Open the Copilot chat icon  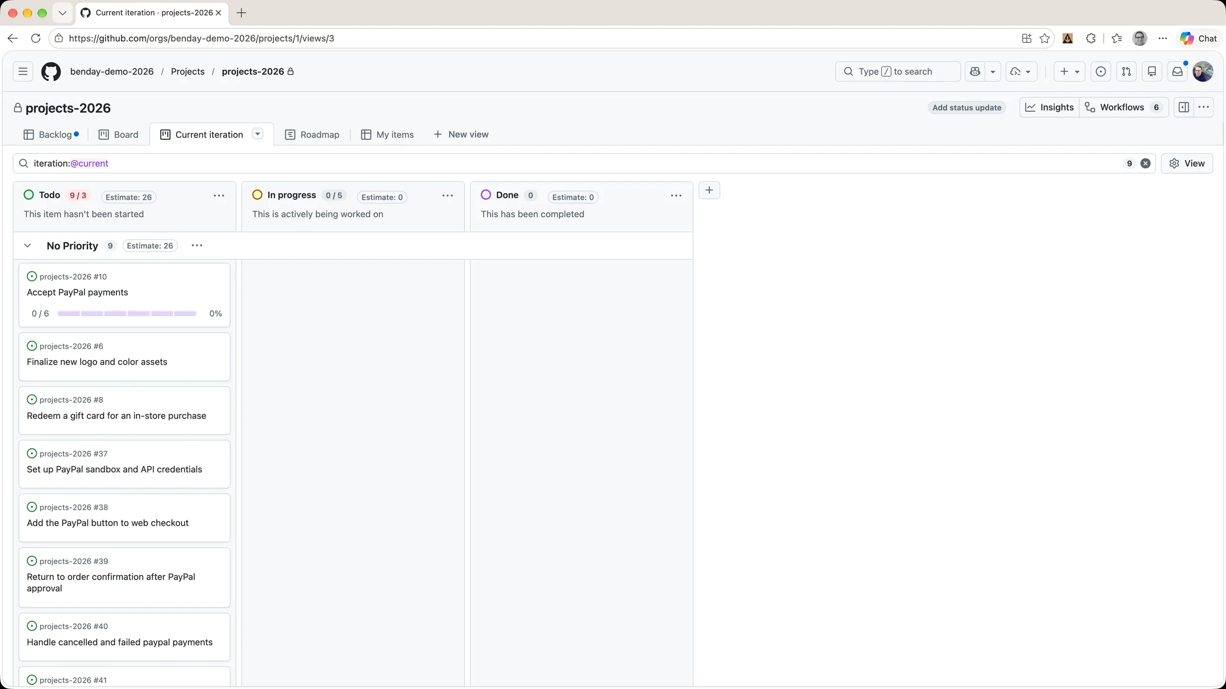(x=975, y=71)
